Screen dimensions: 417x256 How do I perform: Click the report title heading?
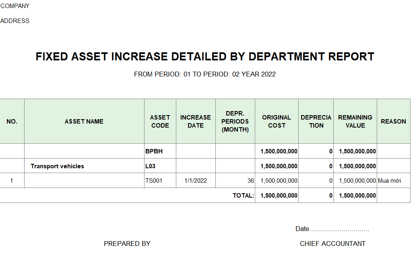pyautogui.click(x=205, y=57)
